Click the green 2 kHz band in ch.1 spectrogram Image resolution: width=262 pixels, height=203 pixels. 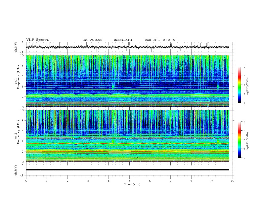click(x=128, y=96)
